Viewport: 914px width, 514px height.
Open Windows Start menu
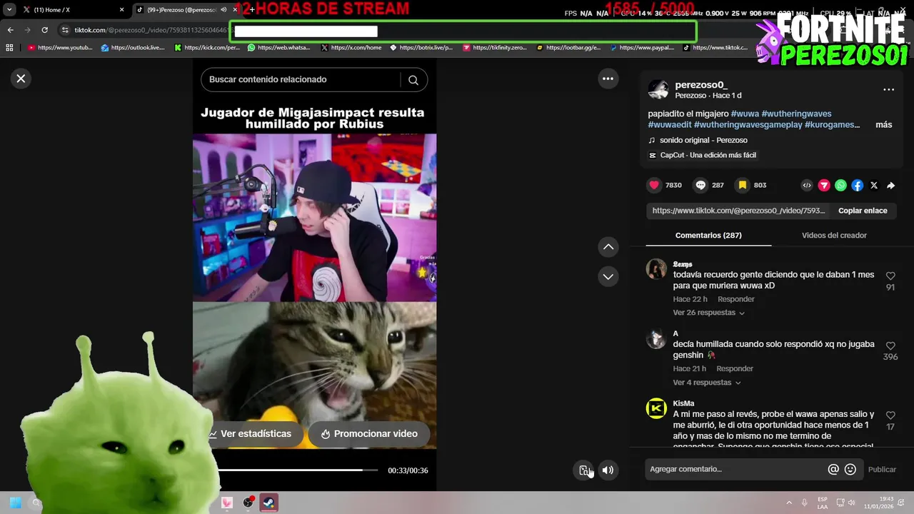pyautogui.click(x=15, y=503)
